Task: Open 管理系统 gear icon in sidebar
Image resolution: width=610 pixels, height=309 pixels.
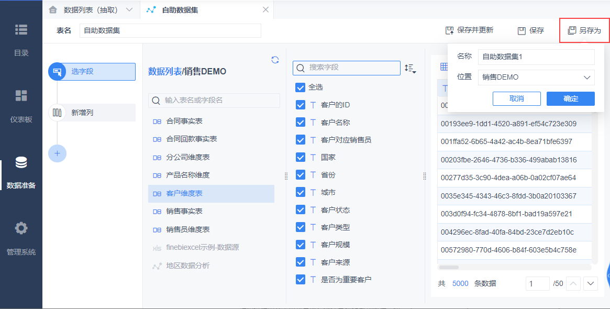Action: 21,228
